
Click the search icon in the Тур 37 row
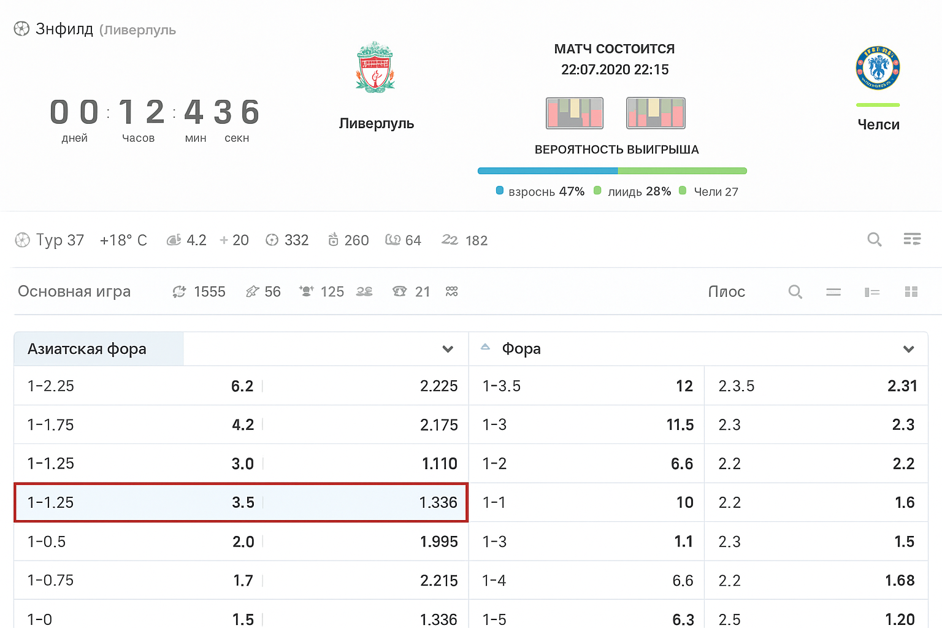click(x=875, y=239)
